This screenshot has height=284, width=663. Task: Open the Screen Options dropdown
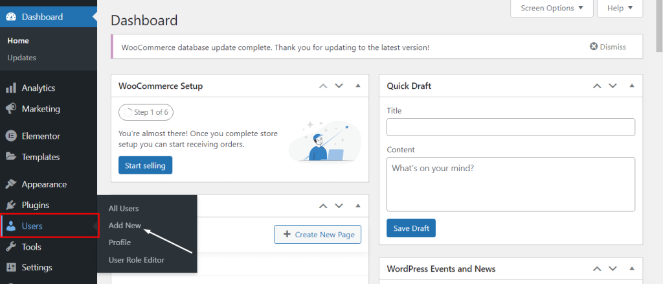click(552, 8)
